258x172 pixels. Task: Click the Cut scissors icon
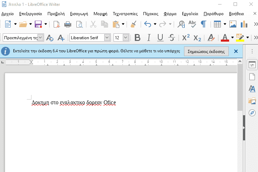click(93, 24)
